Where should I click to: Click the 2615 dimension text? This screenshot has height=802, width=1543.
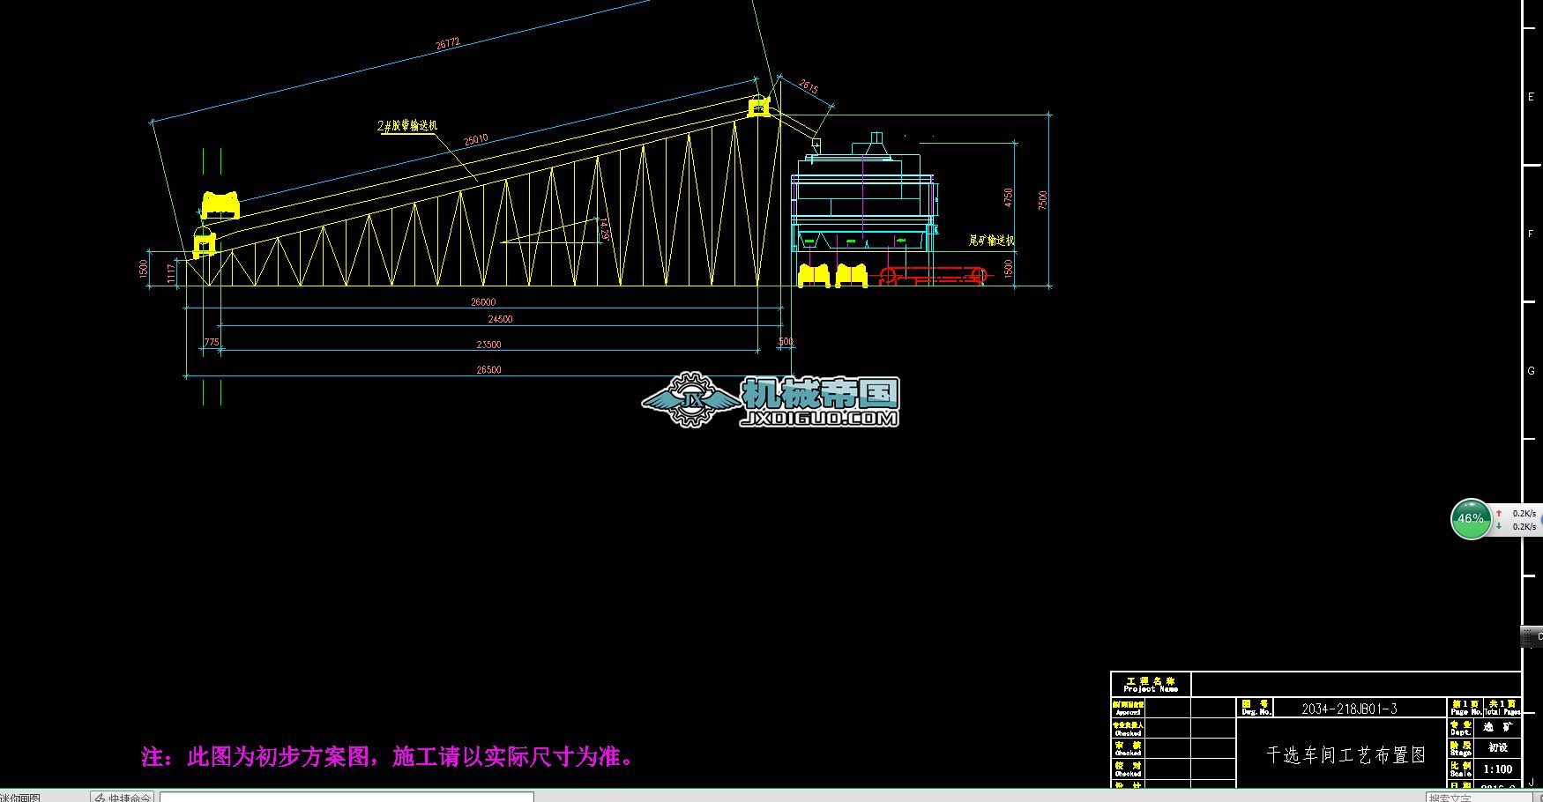coord(809,86)
